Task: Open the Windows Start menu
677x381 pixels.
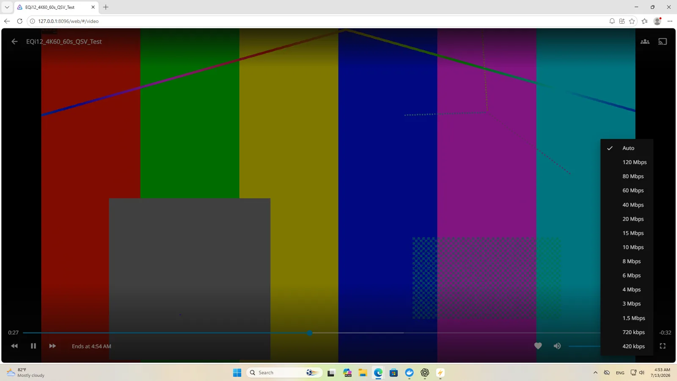Action: click(x=237, y=373)
